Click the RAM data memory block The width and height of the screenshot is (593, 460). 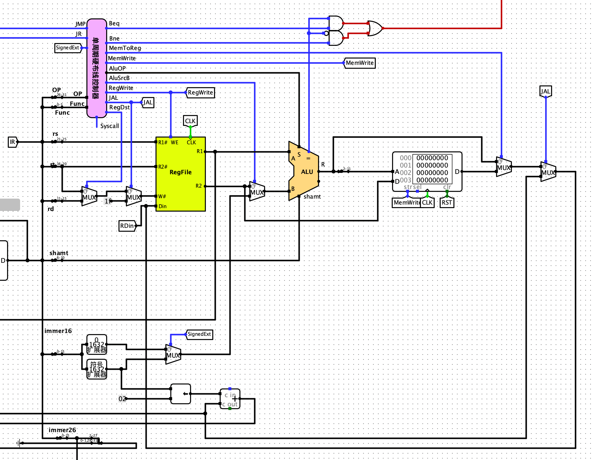[427, 171]
